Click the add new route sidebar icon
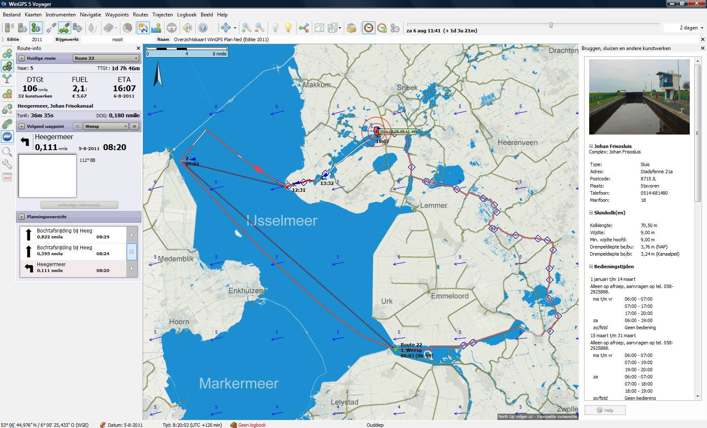The width and height of the screenshot is (707, 428). pyautogui.click(x=7, y=54)
